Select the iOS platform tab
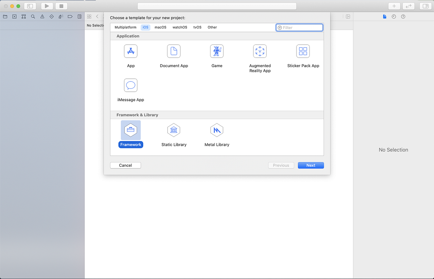This screenshot has width=434, height=279. point(145,27)
